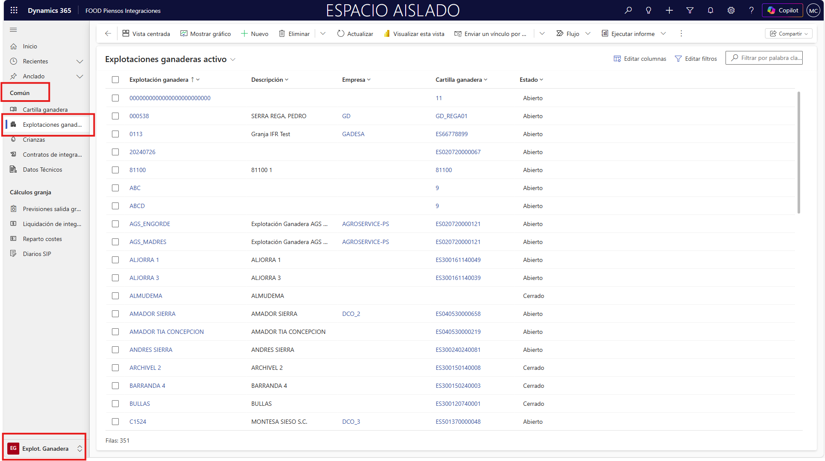
Task: Open the notifications bell icon
Action: coord(711,10)
